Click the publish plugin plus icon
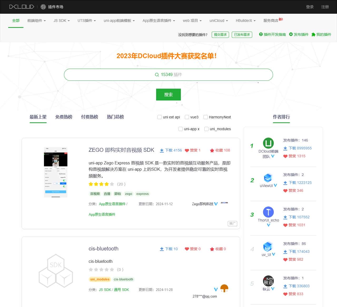 [x=291, y=34]
